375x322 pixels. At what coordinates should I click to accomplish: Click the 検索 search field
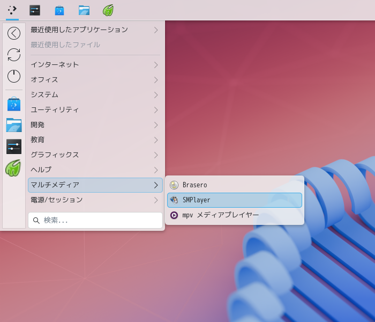pos(95,220)
